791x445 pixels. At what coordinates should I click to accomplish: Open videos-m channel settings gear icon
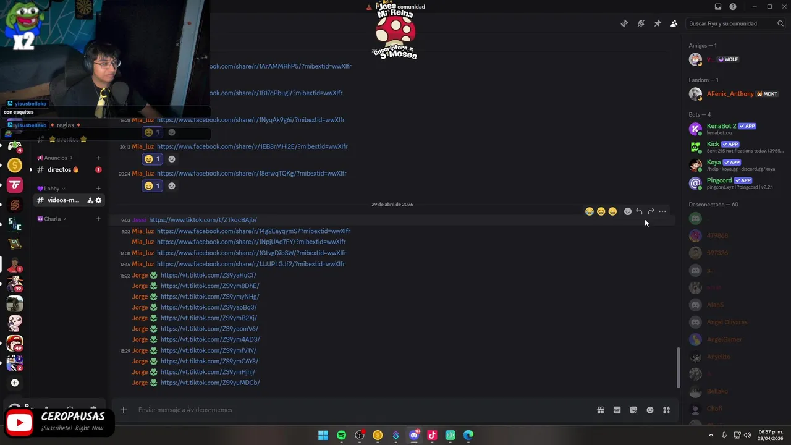tap(98, 200)
